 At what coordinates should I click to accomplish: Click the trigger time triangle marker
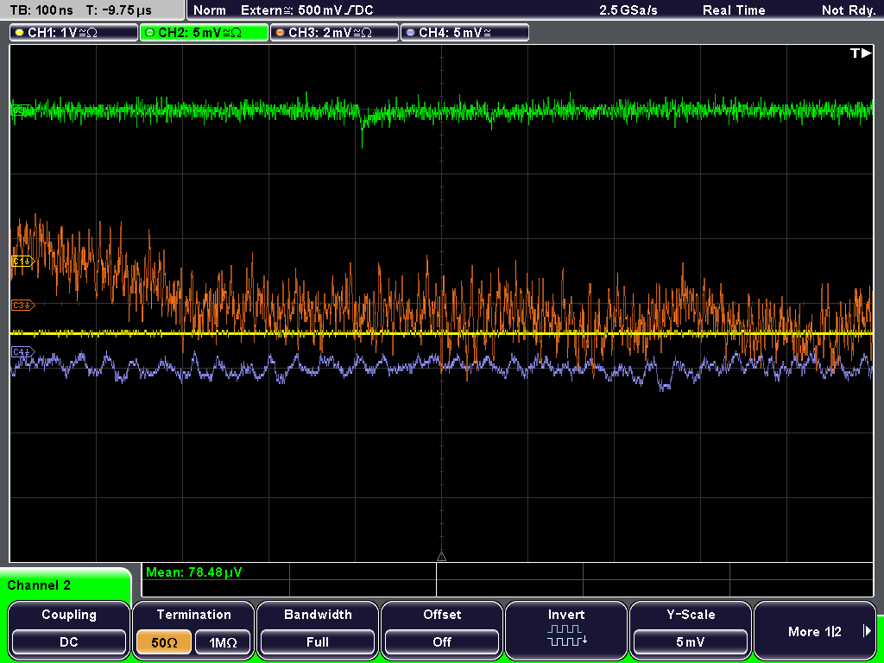[441, 557]
